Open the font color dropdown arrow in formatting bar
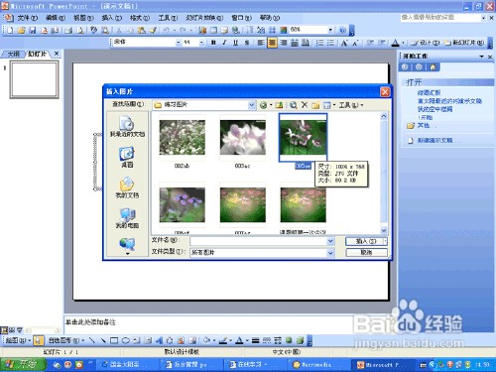Viewport: 496px width, 372px height. [x=403, y=43]
